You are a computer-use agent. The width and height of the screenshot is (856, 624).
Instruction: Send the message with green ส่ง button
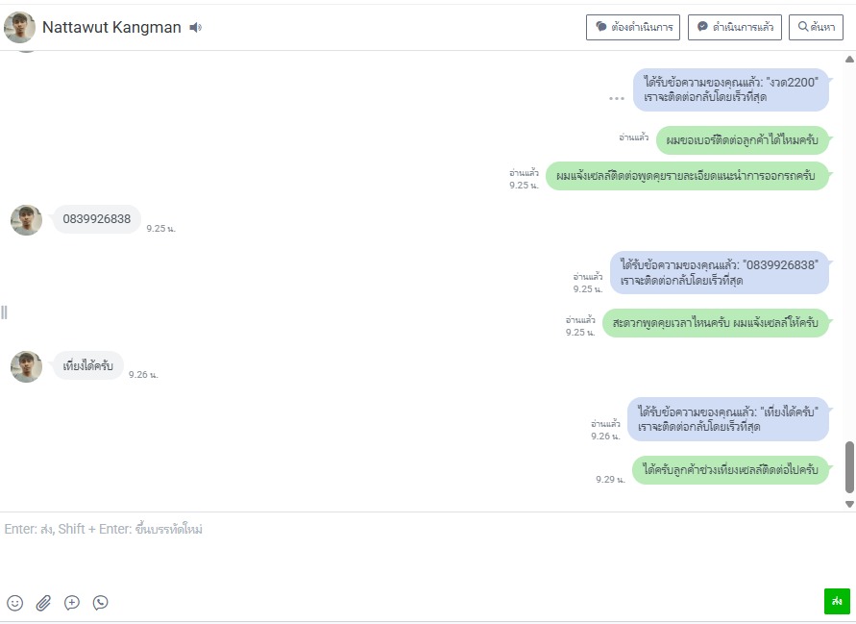[x=837, y=602]
